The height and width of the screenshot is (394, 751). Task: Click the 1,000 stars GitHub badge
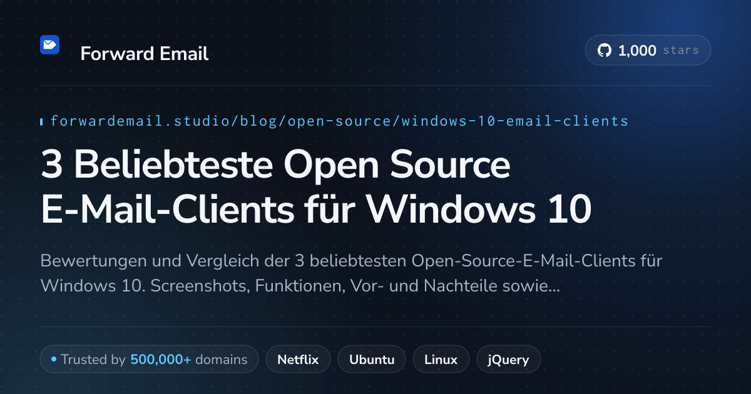tap(648, 50)
